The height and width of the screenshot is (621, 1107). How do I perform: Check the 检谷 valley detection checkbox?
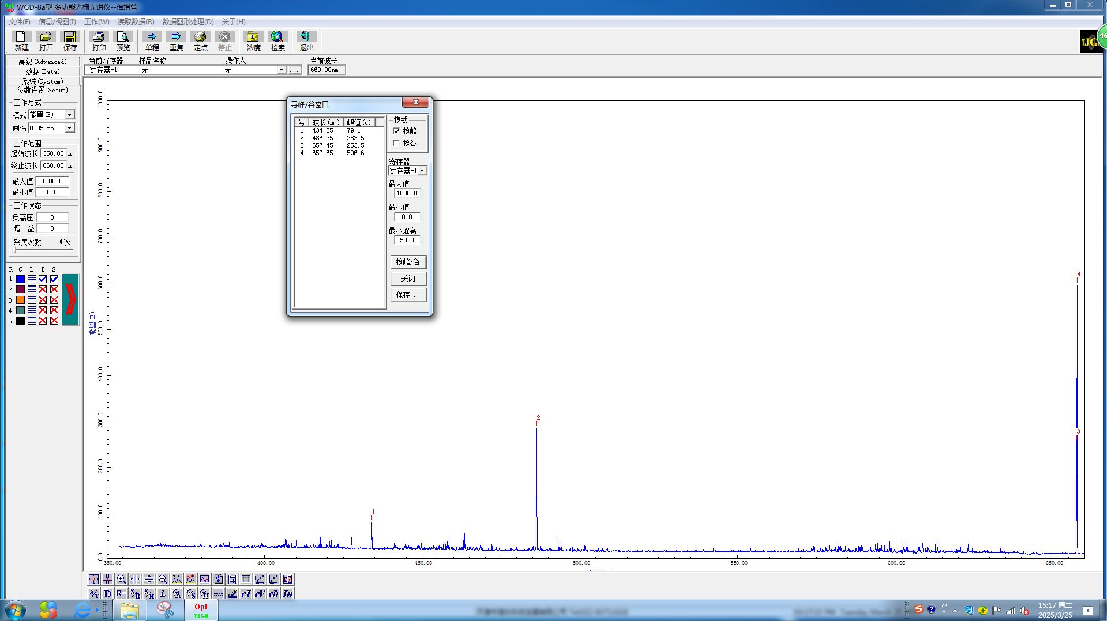[396, 143]
